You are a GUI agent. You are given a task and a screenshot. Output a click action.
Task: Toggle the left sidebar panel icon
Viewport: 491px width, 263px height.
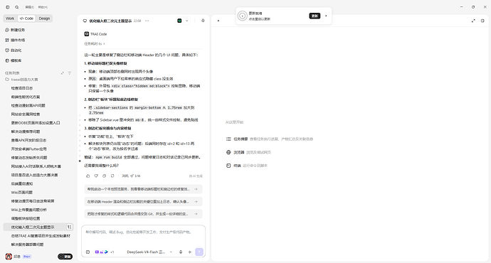(x=8, y=7)
